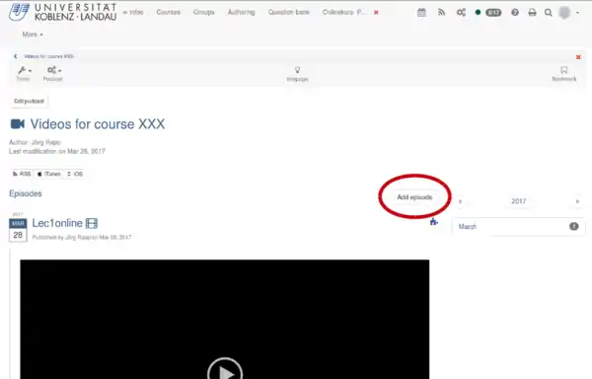
Task: Open the user avatar menu arrow
Action: click(577, 13)
